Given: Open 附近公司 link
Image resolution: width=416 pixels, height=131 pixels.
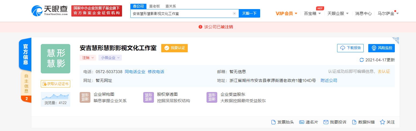Looking at the screenshot, I should [329, 81].
